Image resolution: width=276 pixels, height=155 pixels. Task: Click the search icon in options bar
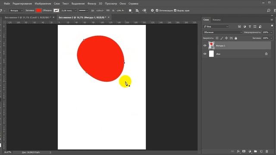click(269, 10)
